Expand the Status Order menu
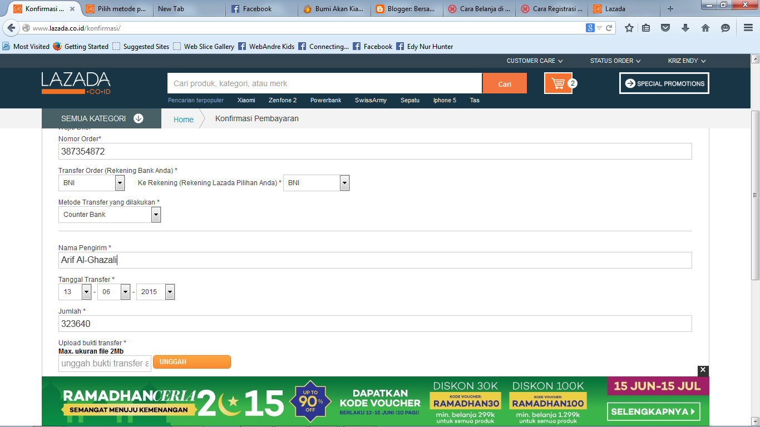This screenshot has height=427, width=760. point(615,61)
